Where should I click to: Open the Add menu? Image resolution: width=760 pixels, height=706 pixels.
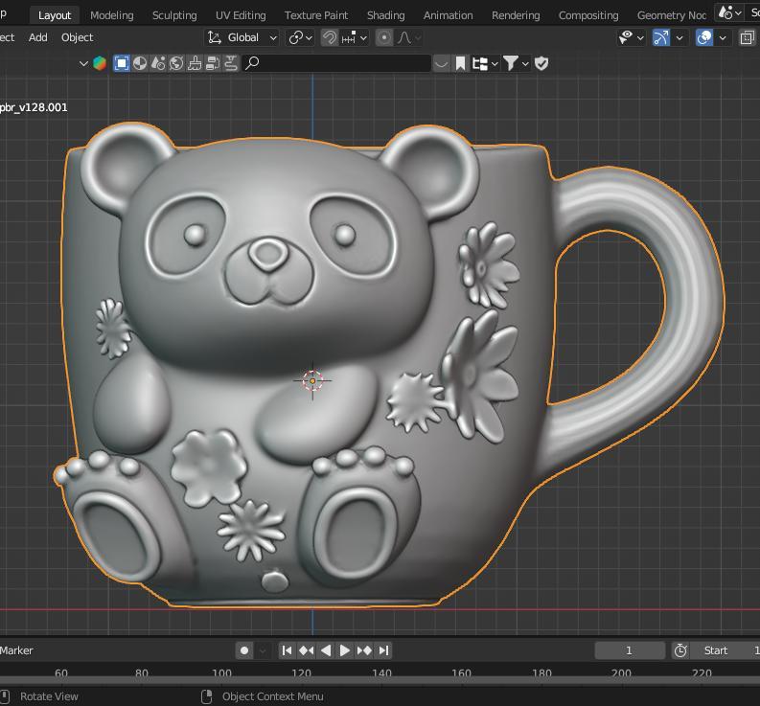pos(38,37)
